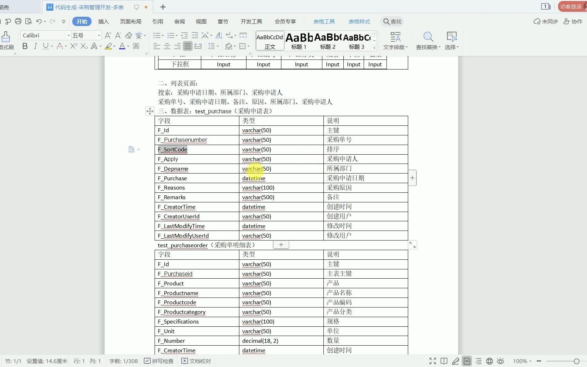Open the 表格样式 tab

click(x=359, y=21)
